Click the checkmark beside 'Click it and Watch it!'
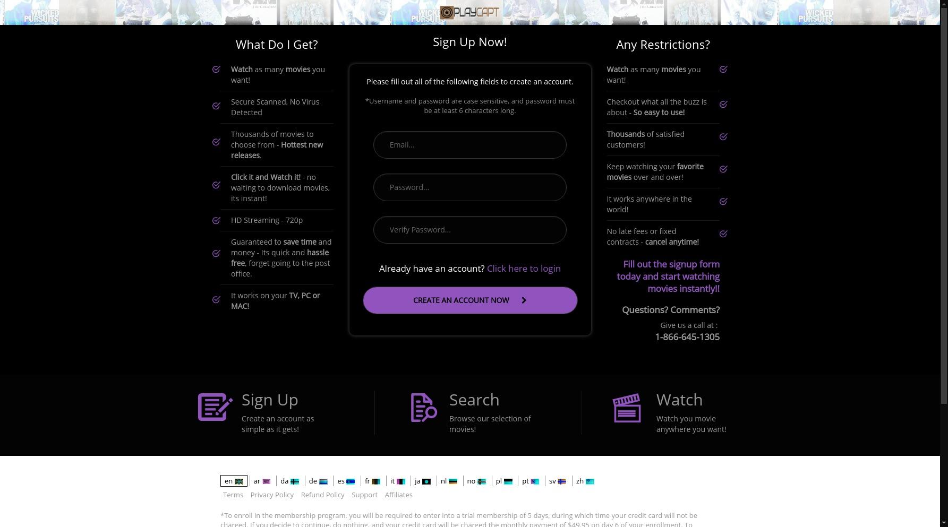The image size is (948, 527). 216,185
